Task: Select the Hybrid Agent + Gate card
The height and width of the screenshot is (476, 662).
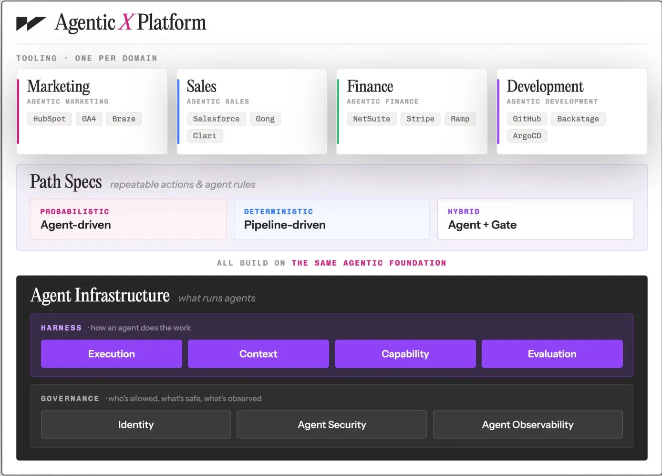Action: click(536, 219)
